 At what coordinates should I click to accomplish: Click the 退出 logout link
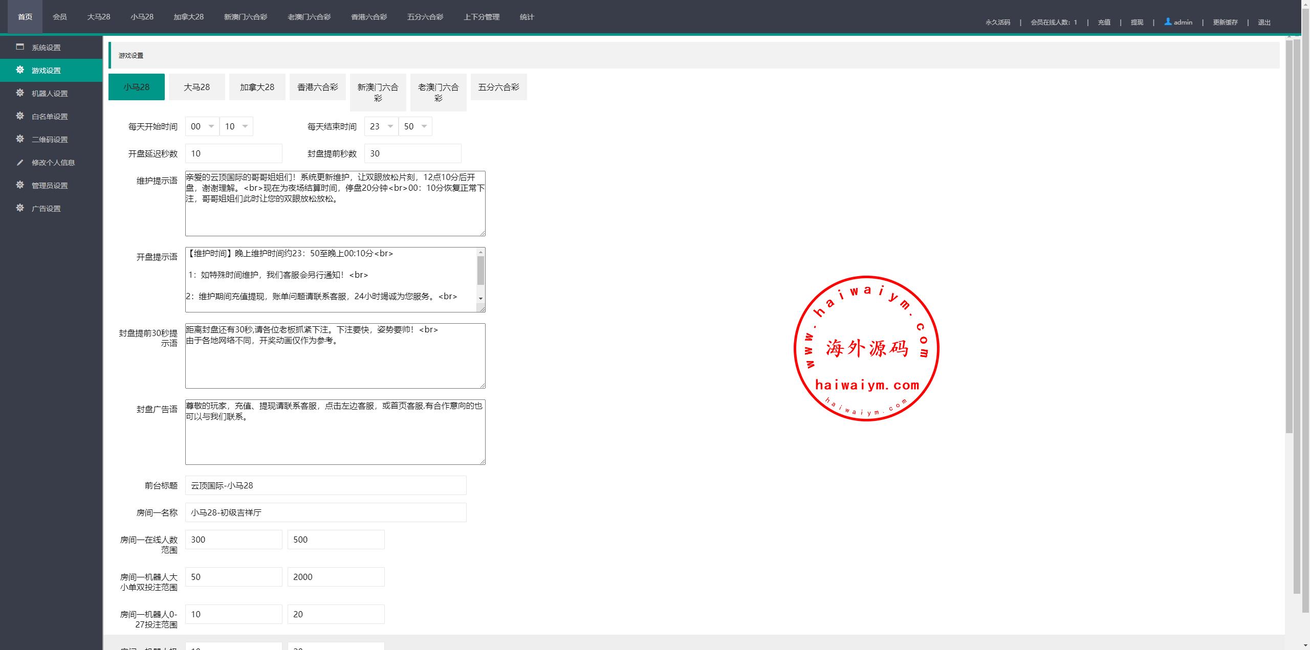tap(1264, 22)
